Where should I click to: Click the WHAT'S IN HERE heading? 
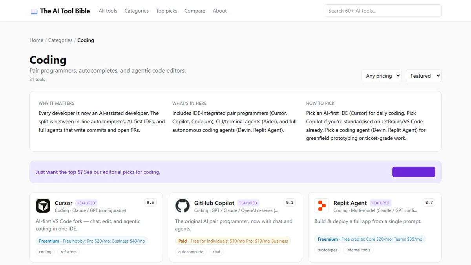point(189,103)
